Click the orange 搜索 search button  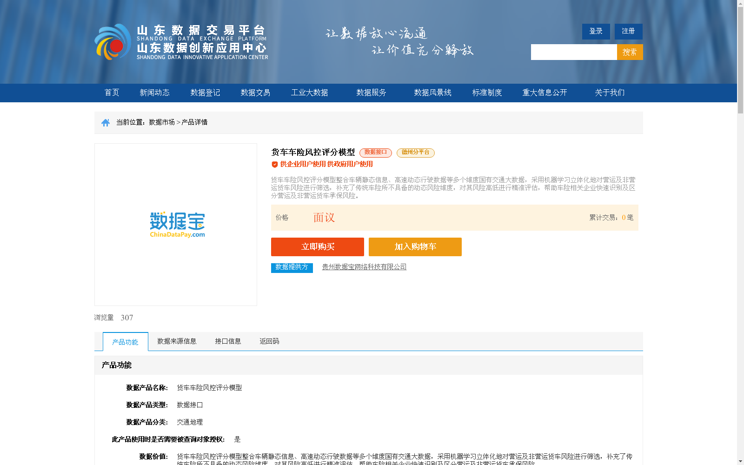point(630,52)
